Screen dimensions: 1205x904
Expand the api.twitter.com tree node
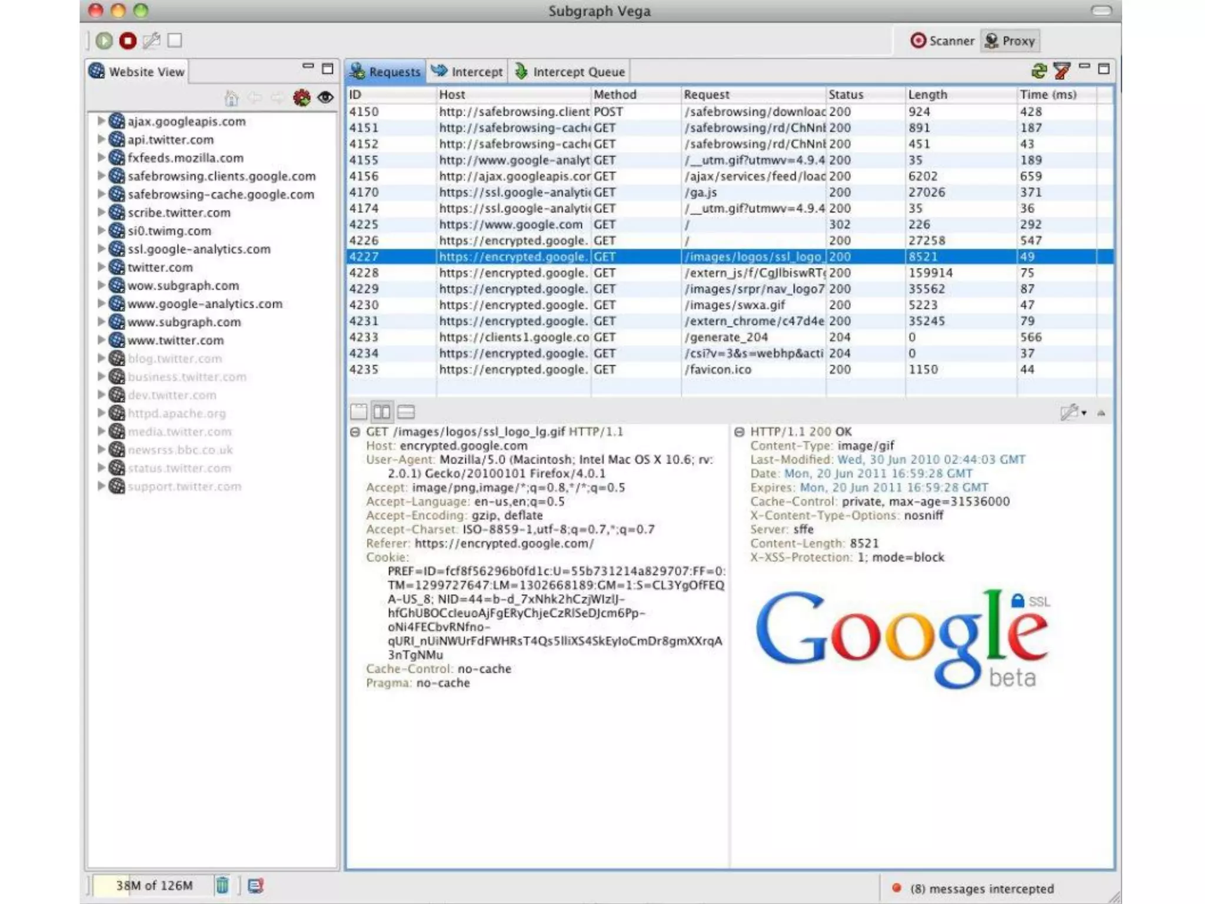(x=101, y=139)
